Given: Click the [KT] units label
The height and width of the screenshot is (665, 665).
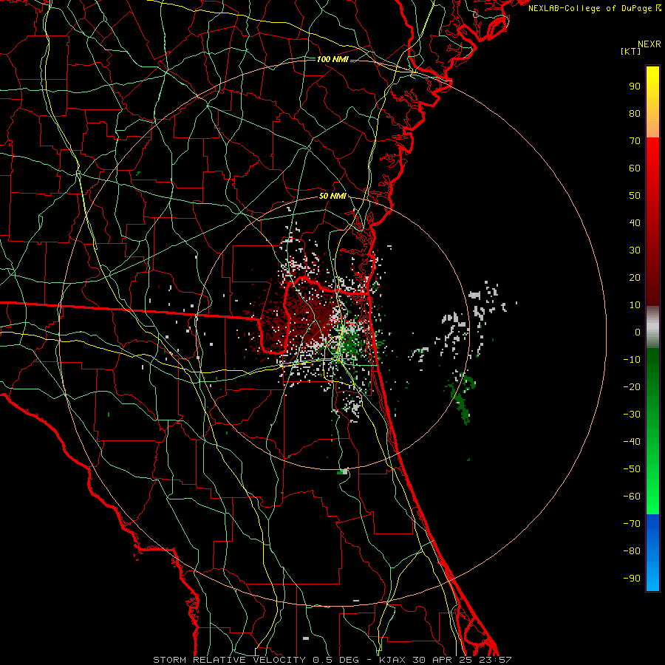Looking at the screenshot, I should pos(630,51).
